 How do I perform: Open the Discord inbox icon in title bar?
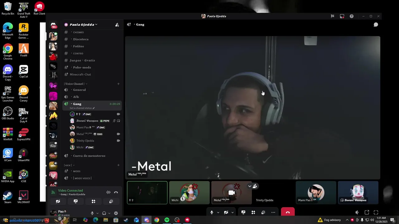342,16
